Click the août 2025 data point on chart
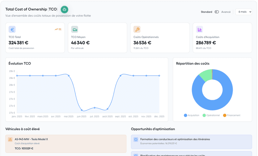258x156 pixels. [x=107, y=109]
